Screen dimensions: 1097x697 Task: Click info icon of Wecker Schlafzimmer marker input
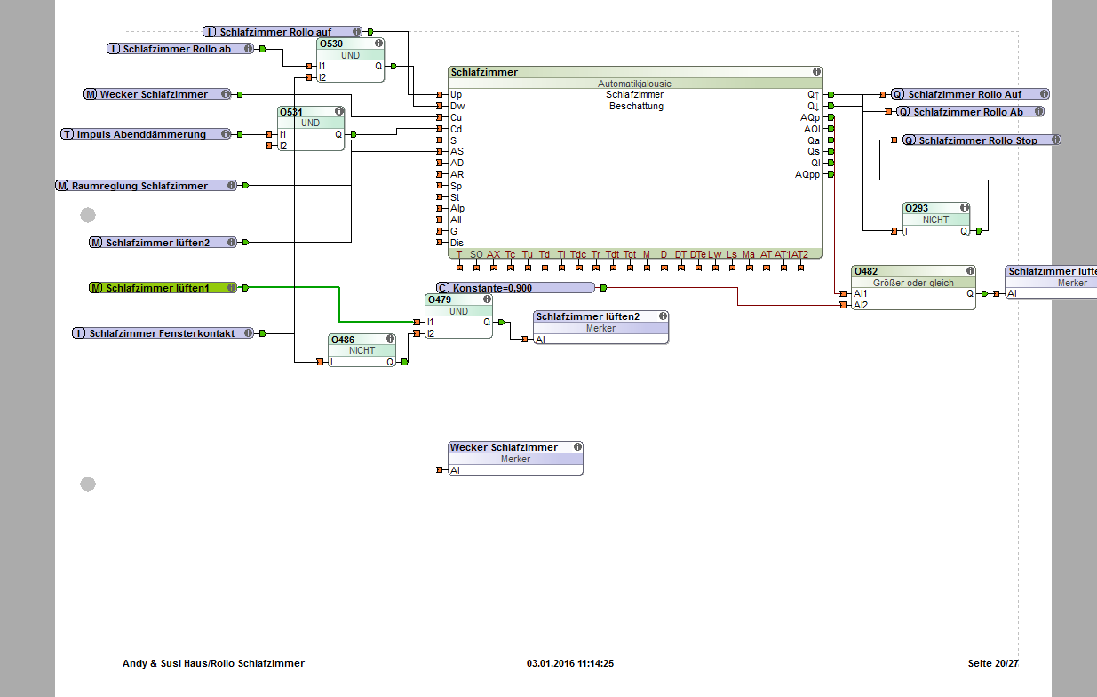click(x=226, y=94)
